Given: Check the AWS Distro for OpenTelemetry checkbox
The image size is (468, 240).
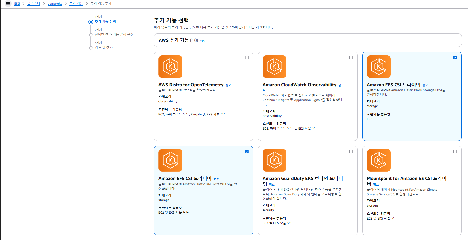Looking at the screenshot, I should click(x=247, y=57).
